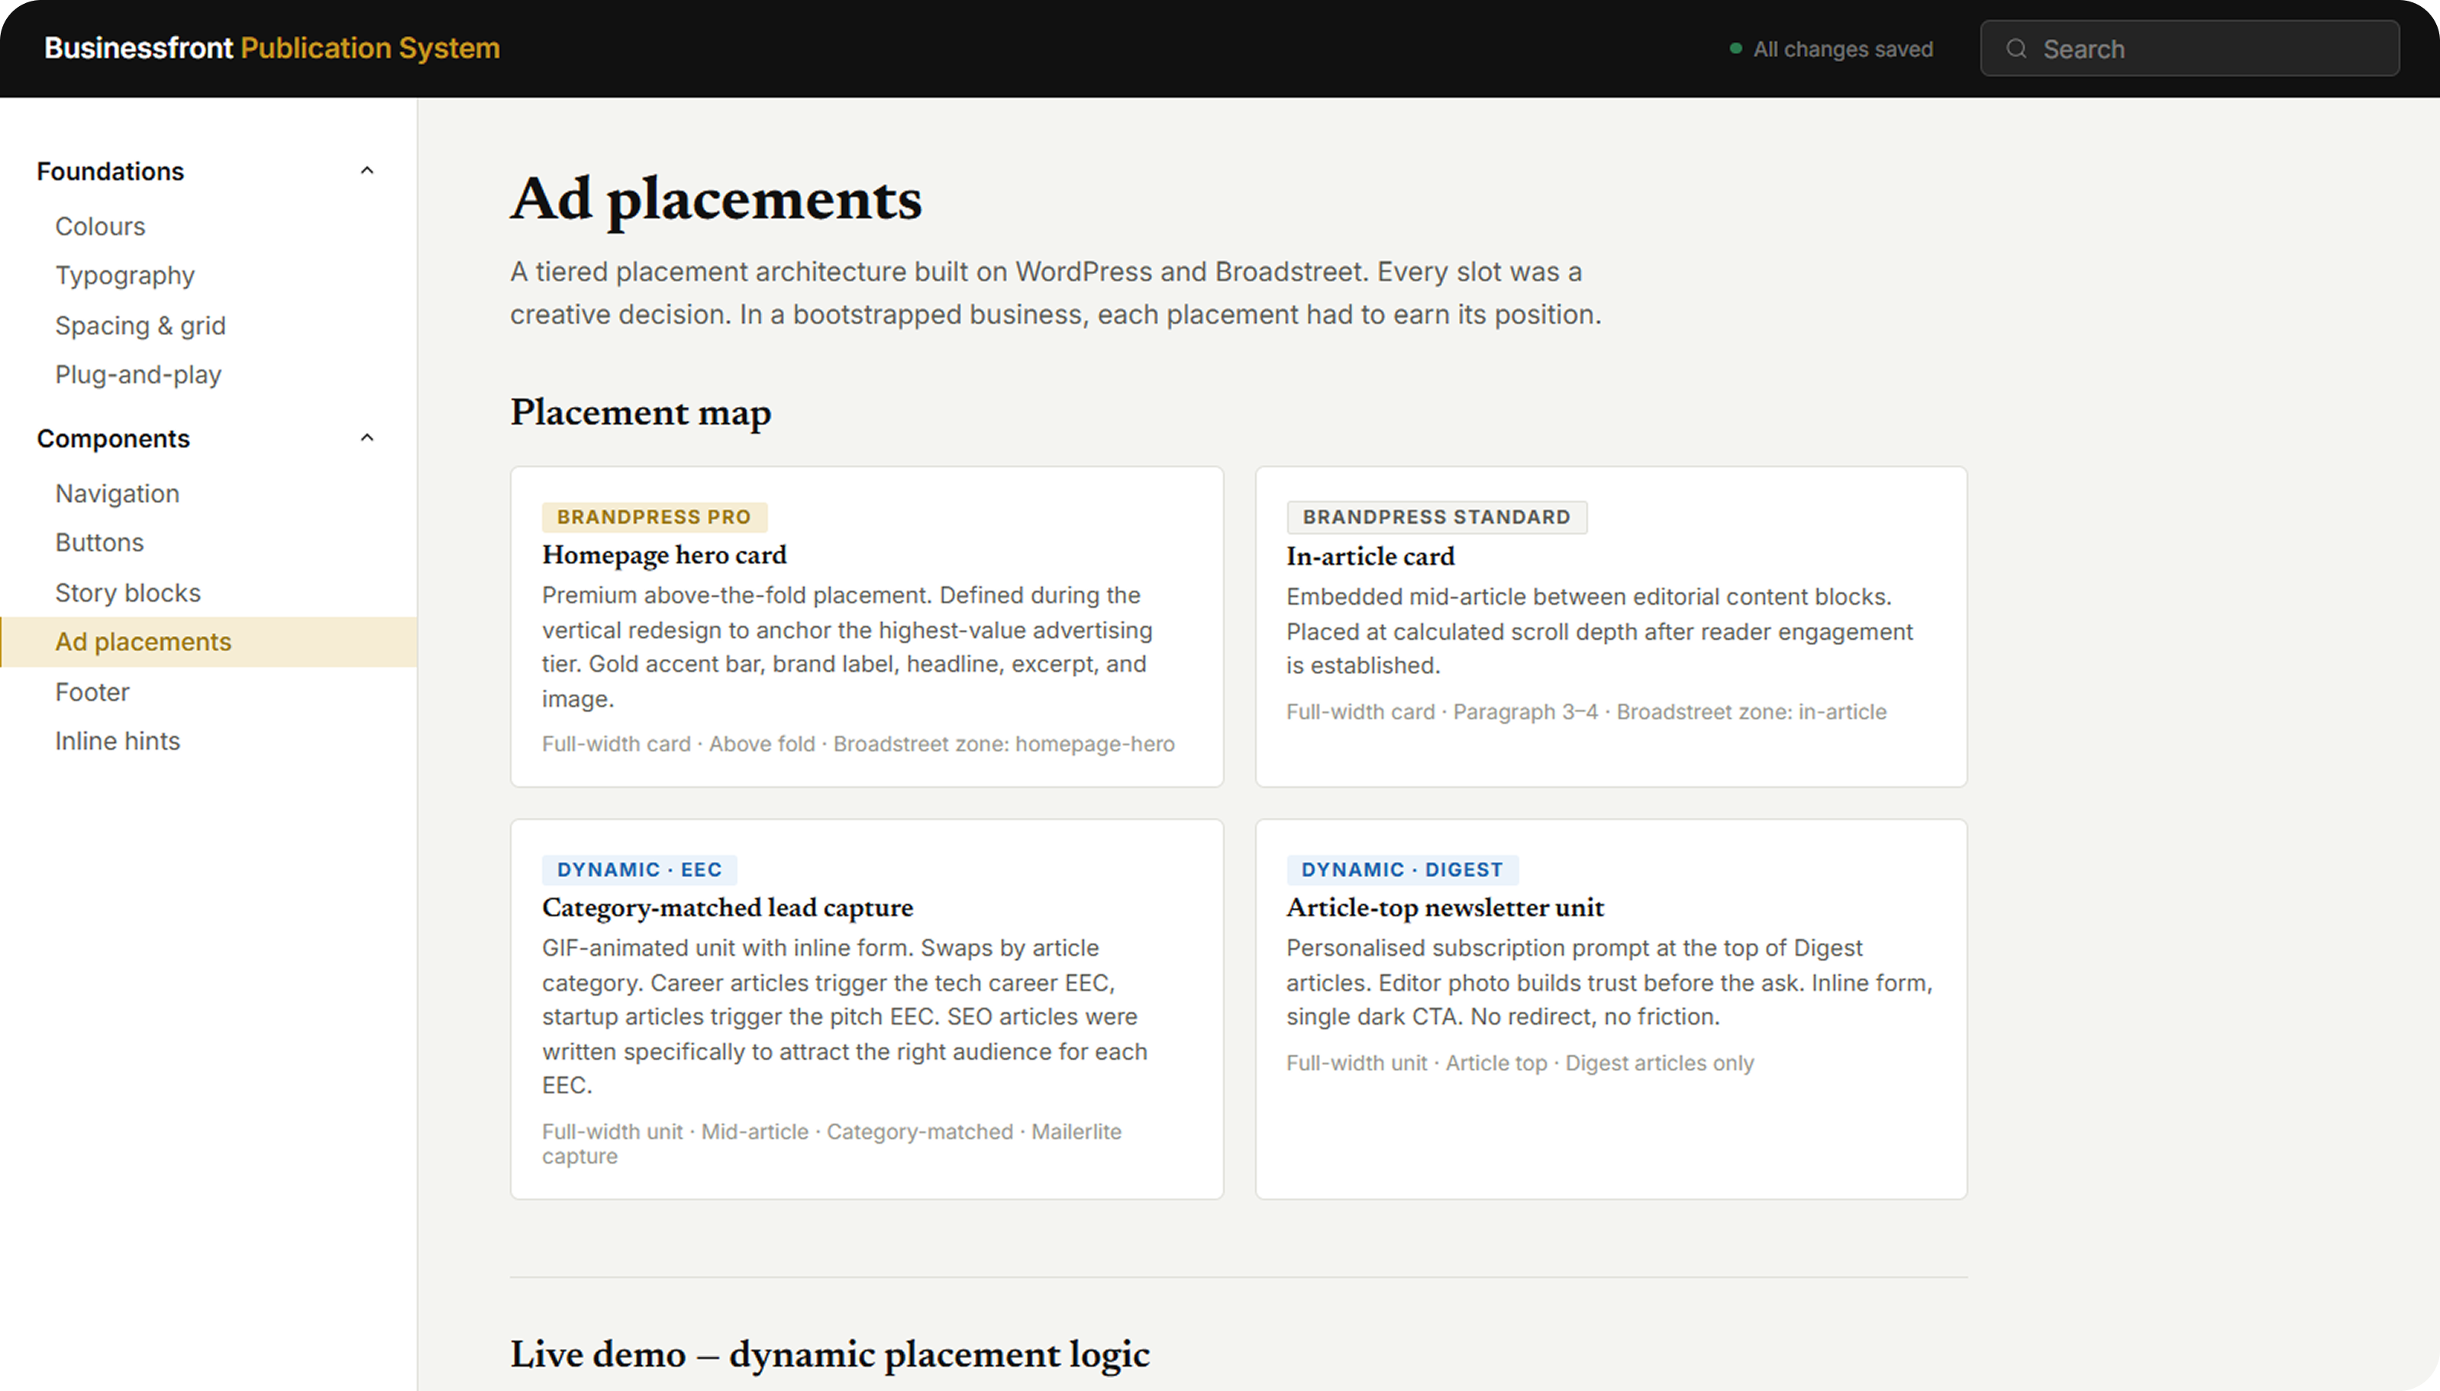The image size is (2440, 1391).
Task: Open the Homepage hero card title
Action: point(664,555)
